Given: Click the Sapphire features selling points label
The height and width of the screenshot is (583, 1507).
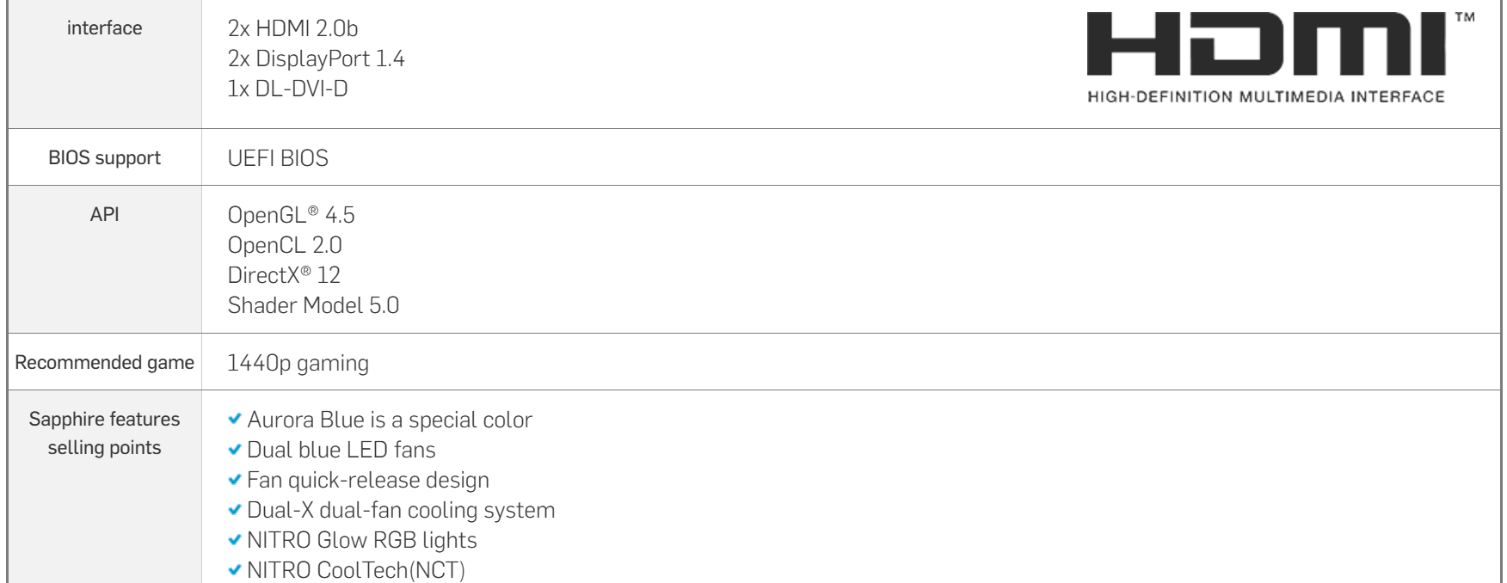Looking at the screenshot, I should (105, 433).
